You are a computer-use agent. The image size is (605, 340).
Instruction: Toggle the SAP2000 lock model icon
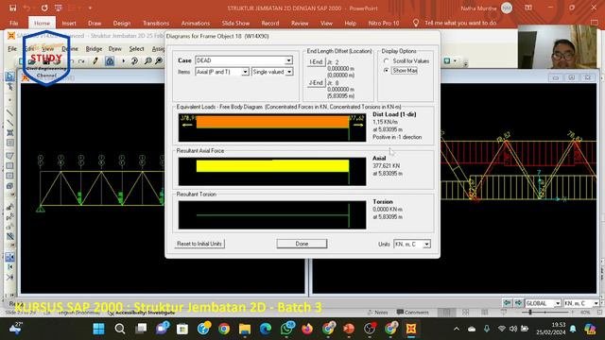110,60
